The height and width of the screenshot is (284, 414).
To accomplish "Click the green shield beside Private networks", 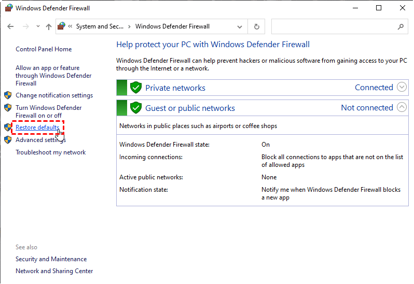I will 136,88.
